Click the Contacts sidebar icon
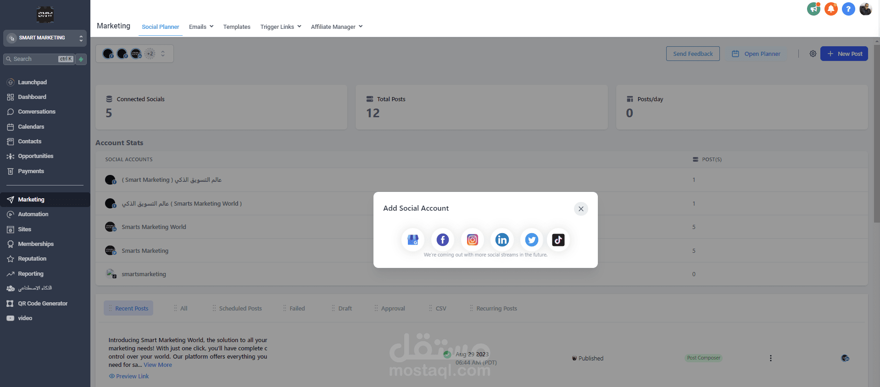 [x=11, y=142]
